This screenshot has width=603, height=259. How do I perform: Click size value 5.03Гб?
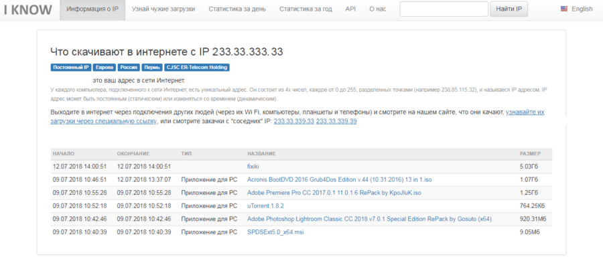pyautogui.click(x=529, y=167)
